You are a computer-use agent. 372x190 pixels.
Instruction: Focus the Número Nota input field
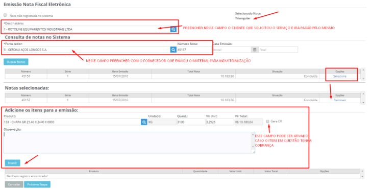pos(194,50)
